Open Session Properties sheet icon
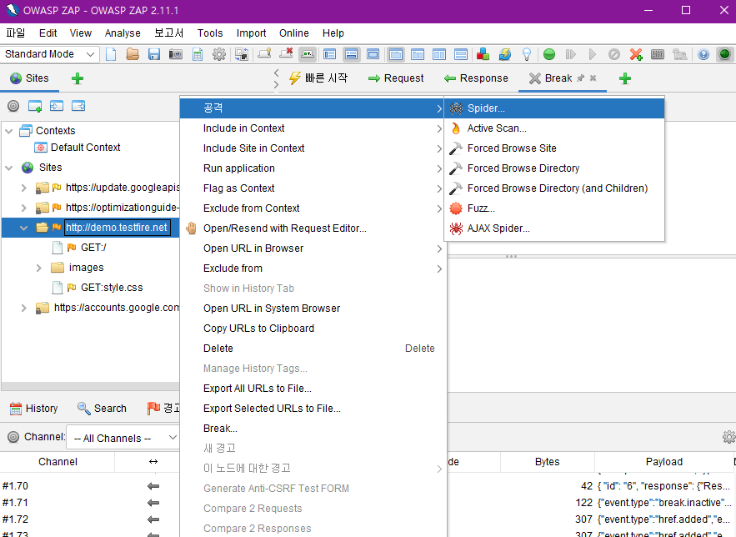This screenshot has width=736, height=537. tap(198, 54)
